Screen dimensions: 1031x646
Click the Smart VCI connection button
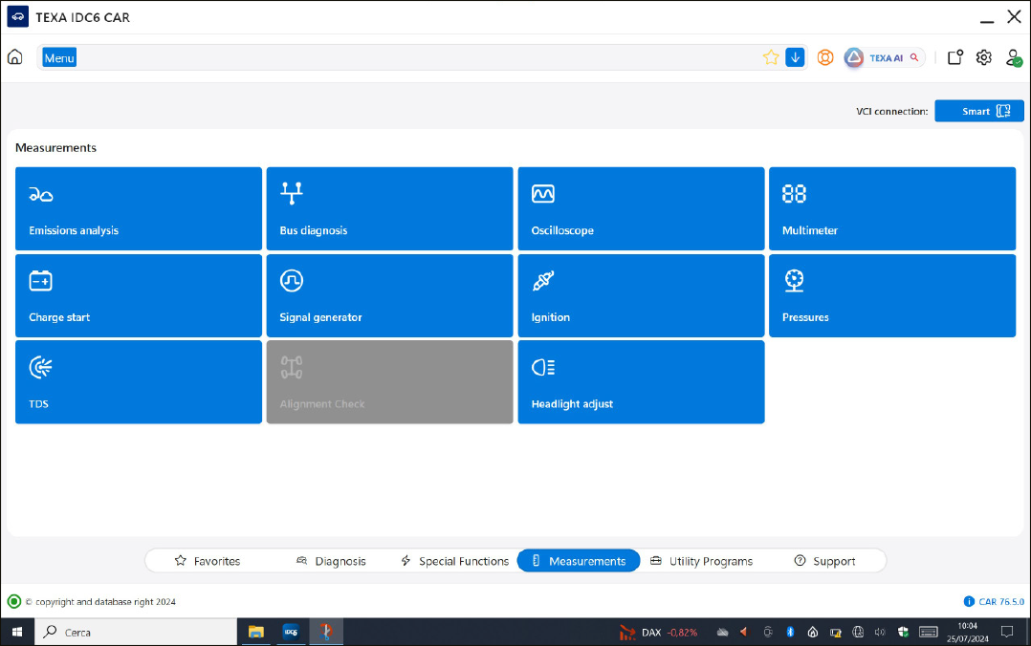978,111
